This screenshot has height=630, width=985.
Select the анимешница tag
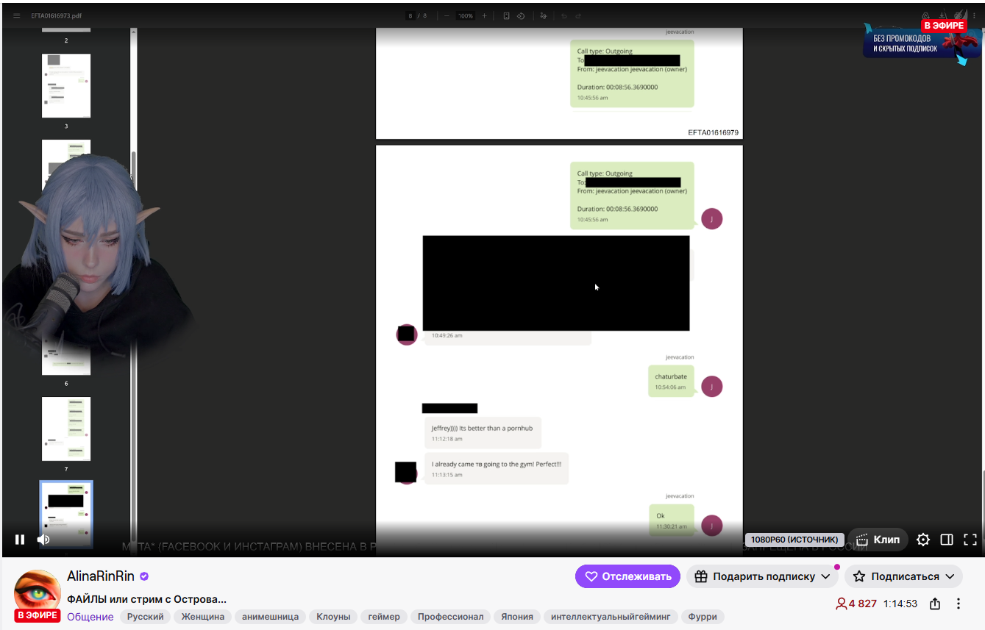(x=270, y=617)
